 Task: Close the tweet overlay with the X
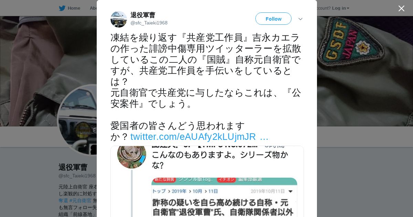[401, 8]
